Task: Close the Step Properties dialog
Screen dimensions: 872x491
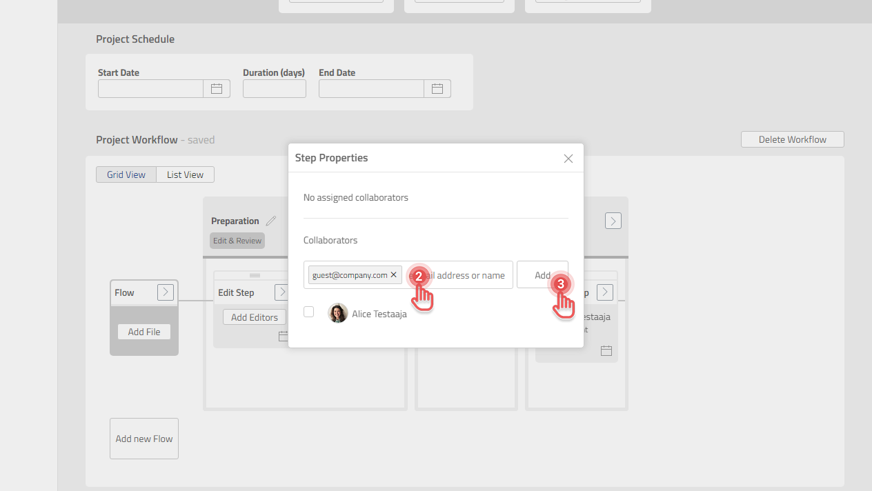Action: pyautogui.click(x=568, y=158)
